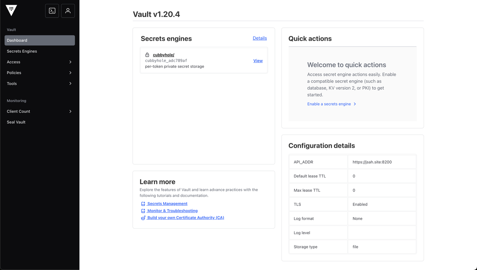Select Seal Vault in sidebar
The image size is (477, 270).
click(16, 122)
